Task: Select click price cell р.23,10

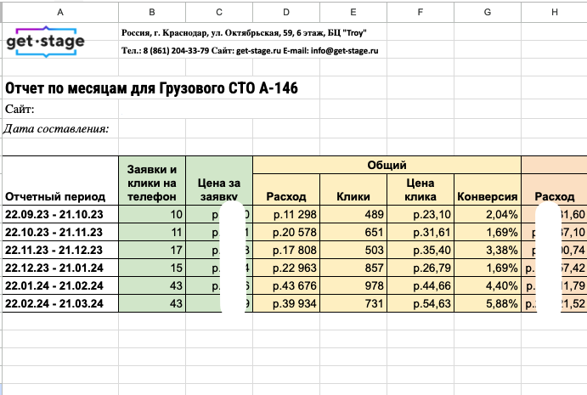Action: pos(420,214)
